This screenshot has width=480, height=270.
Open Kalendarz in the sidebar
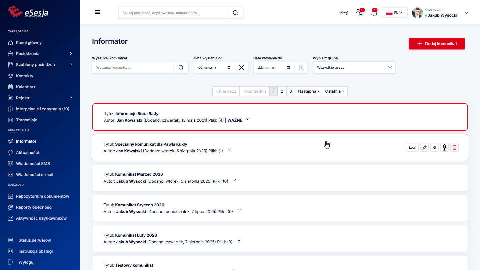click(26, 87)
